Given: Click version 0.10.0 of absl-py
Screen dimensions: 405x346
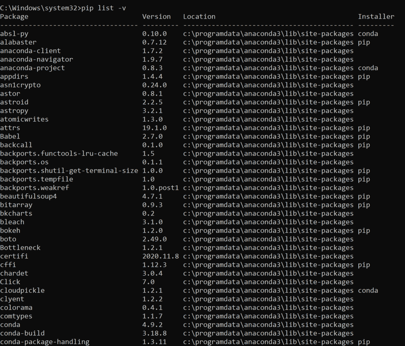Looking at the screenshot, I should tap(154, 34).
